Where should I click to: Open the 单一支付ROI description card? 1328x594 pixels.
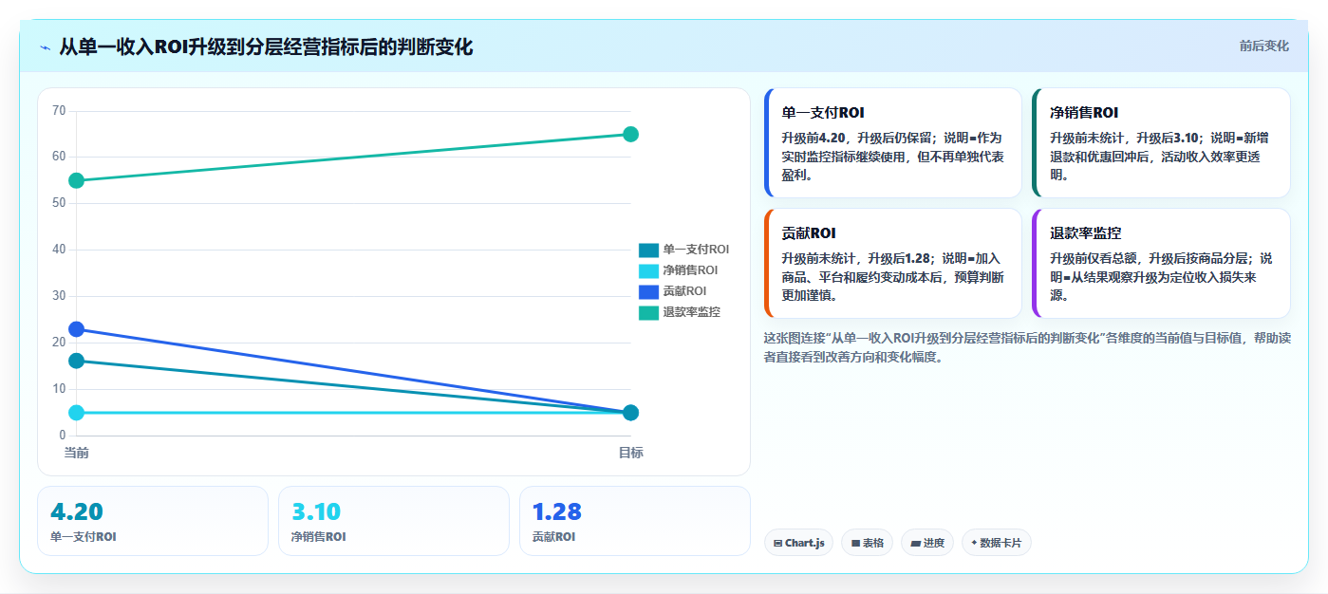pyautogui.click(x=892, y=142)
